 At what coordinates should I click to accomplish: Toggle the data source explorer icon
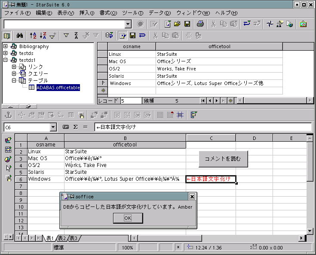(7, 36)
